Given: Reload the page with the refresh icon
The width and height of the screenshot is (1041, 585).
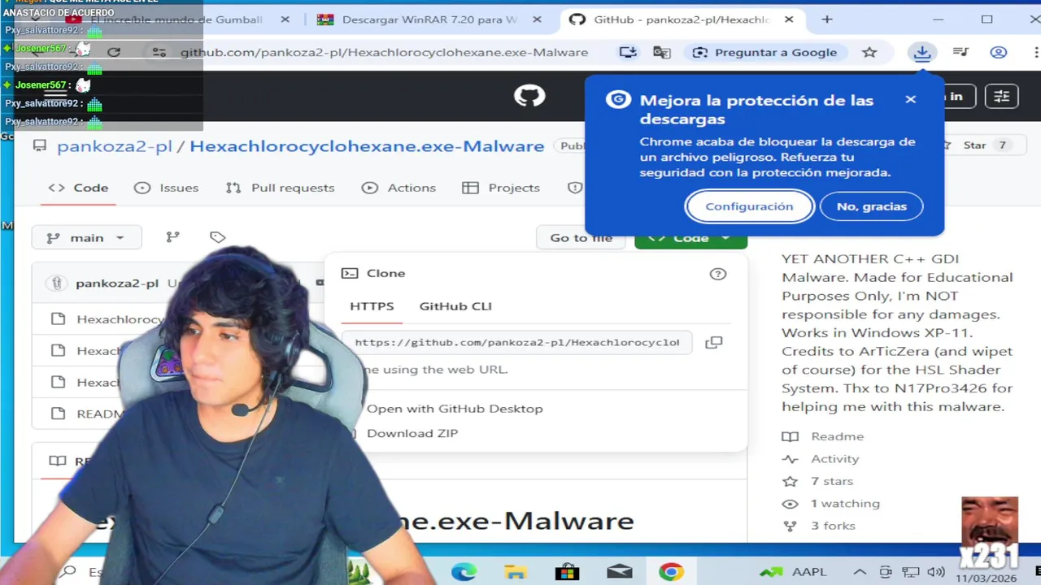Looking at the screenshot, I should (x=114, y=52).
